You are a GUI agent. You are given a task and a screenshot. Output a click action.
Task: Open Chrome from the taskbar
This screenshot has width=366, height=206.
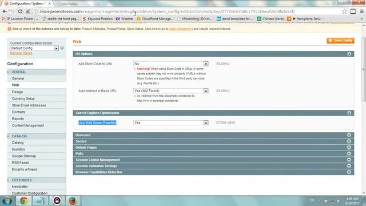[23, 201]
